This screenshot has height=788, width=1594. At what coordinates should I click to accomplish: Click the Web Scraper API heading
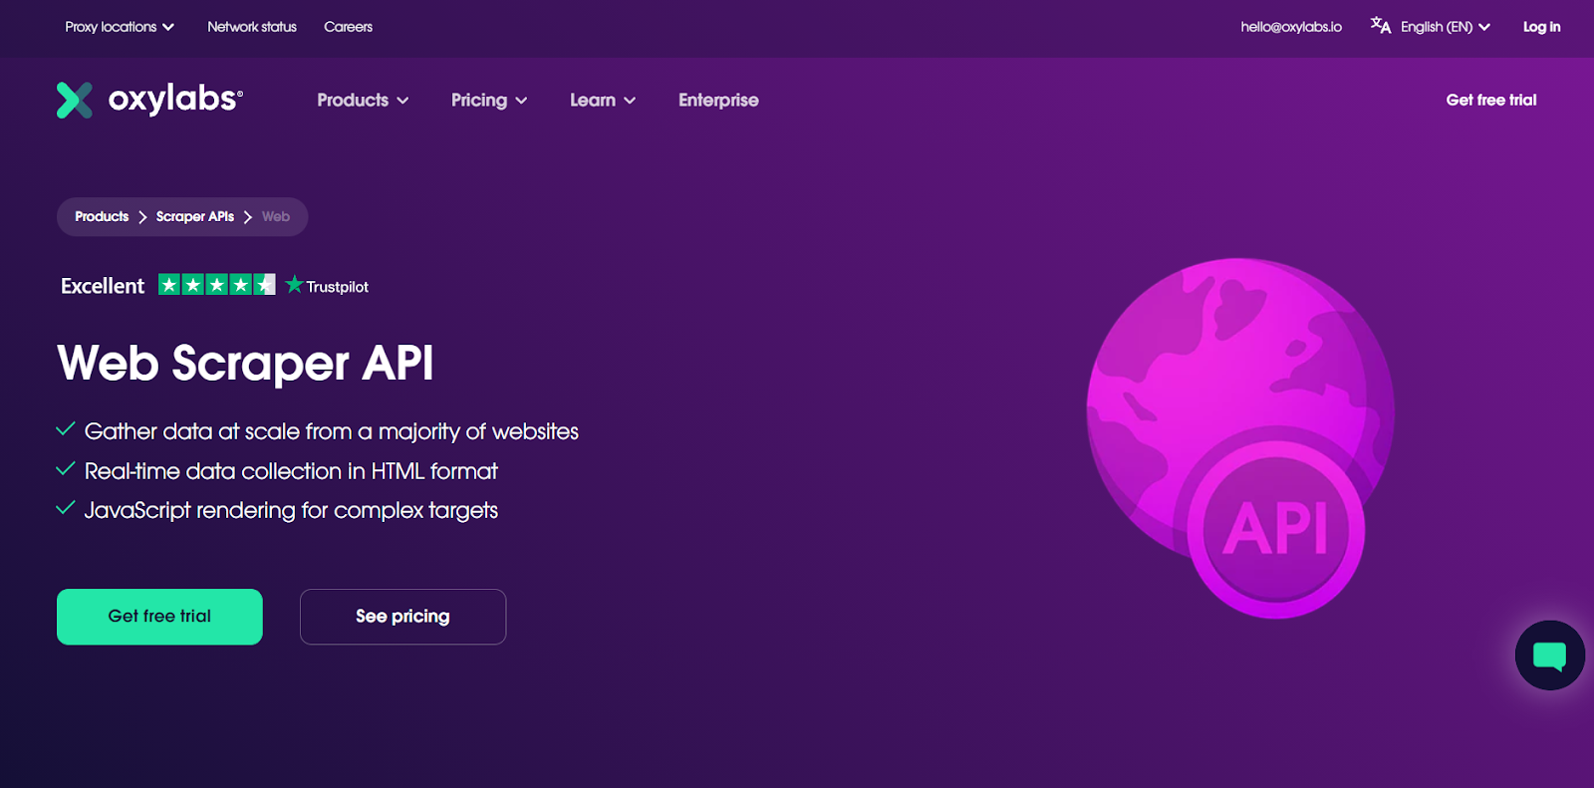pyautogui.click(x=245, y=363)
